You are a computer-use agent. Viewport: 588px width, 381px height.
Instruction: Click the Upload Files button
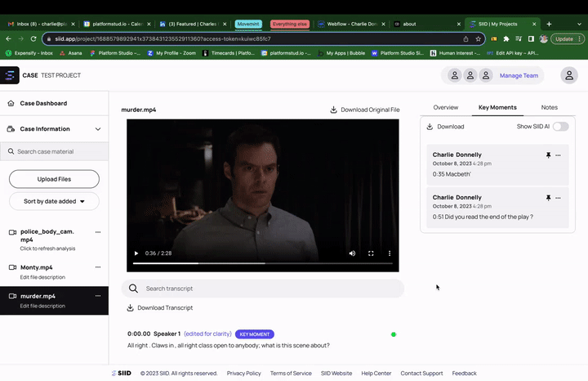(54, 179)
